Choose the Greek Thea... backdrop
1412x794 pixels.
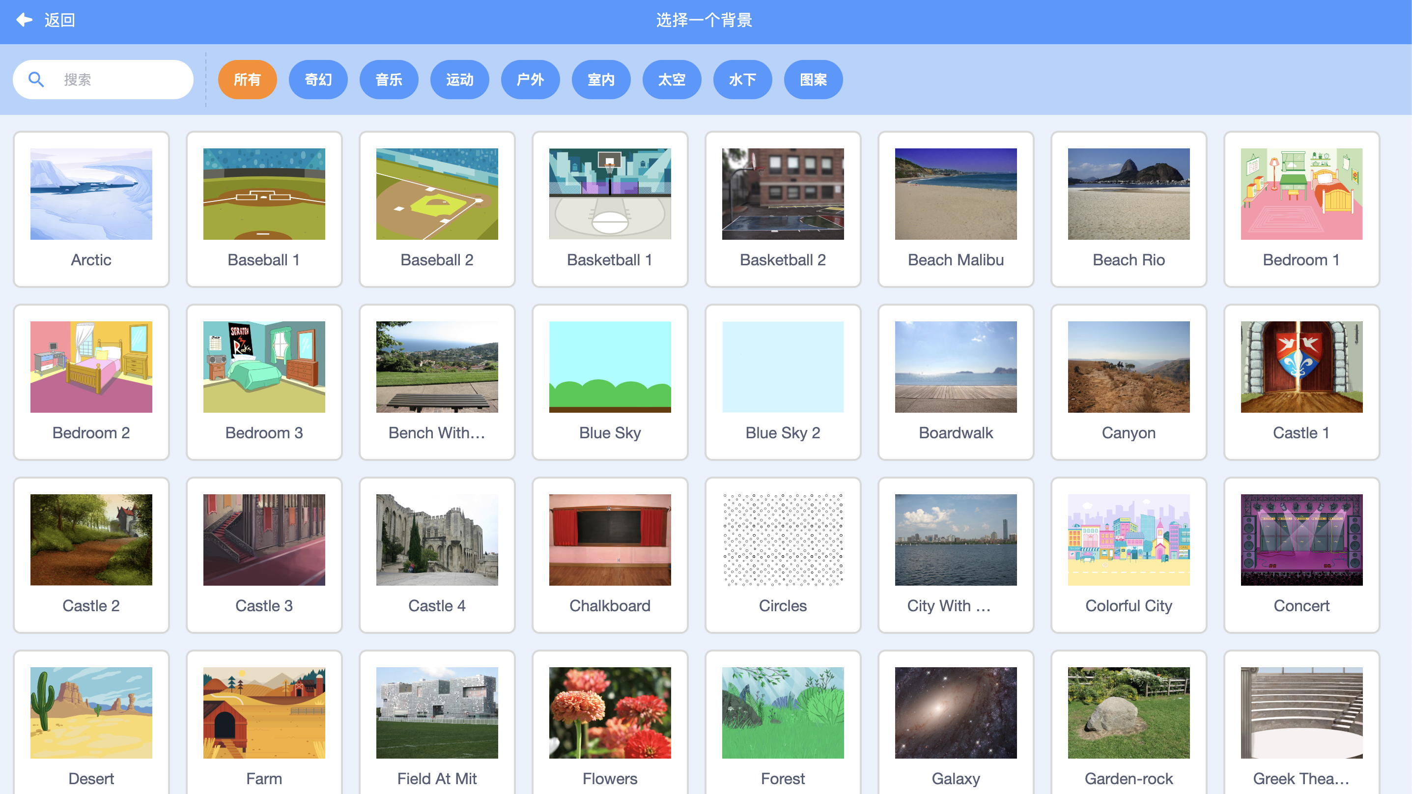[x=1302, y=723]
